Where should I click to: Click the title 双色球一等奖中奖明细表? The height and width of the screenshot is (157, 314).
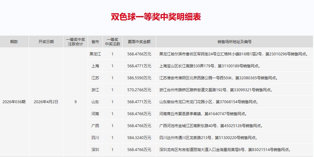156,17
